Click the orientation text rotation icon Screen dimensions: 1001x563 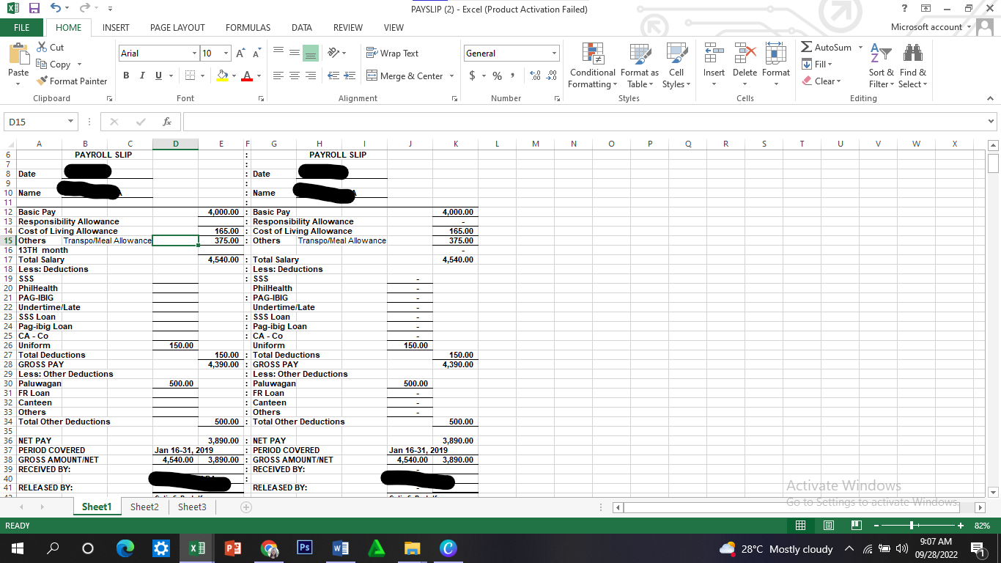click(332, 54)
